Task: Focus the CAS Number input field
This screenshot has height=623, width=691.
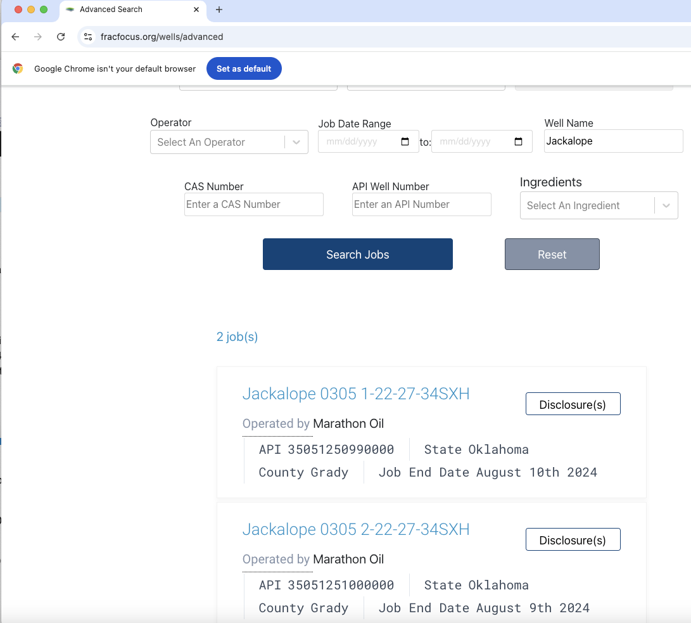Action: [253, 205]
